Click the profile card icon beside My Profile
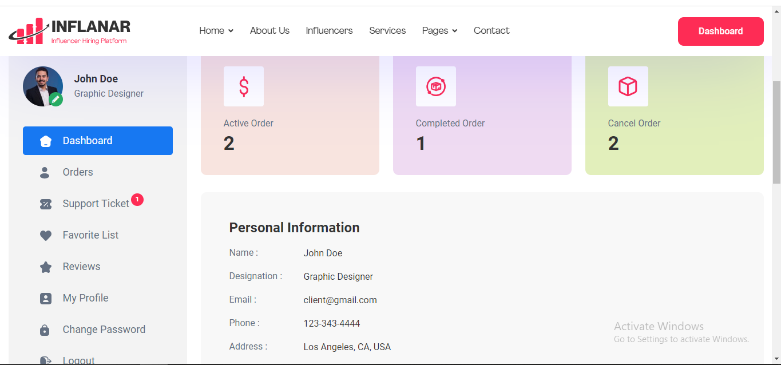The image size is (781, 365). (46, 298)
